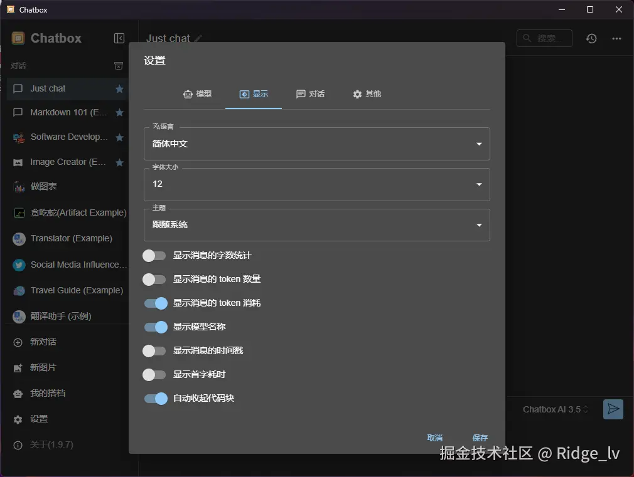634x477 pixels.
Task: Switch to the 其他 tab
Action: click(367, 94)
